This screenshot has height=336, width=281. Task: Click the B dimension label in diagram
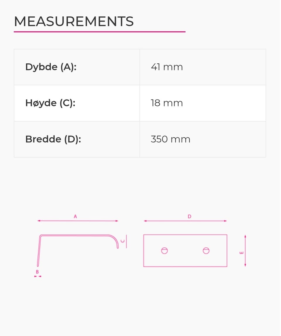(37, 272)
